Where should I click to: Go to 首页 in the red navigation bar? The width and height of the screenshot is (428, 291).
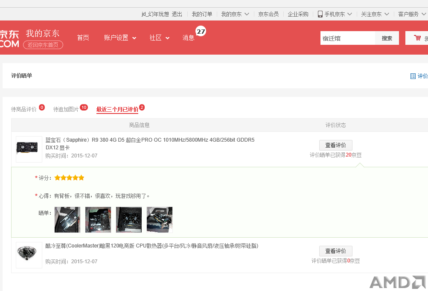click(x=83, y=38)
